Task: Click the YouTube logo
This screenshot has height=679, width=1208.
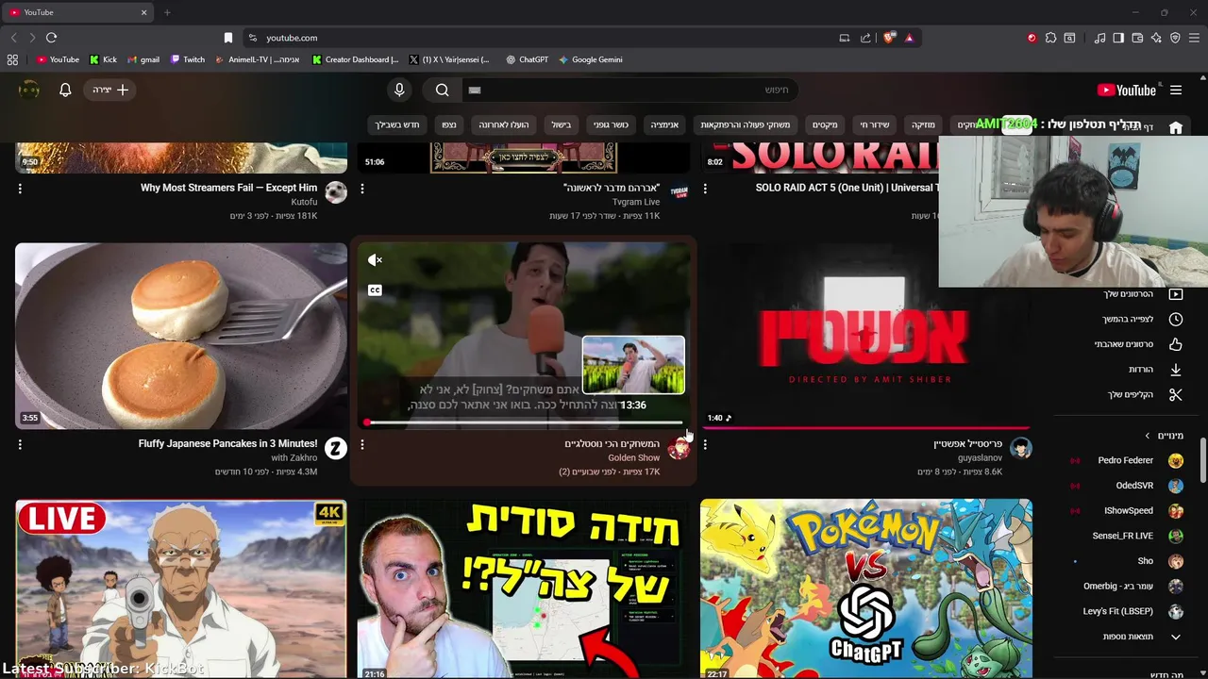Action: pyautogui.click(x=1127, y=91)
